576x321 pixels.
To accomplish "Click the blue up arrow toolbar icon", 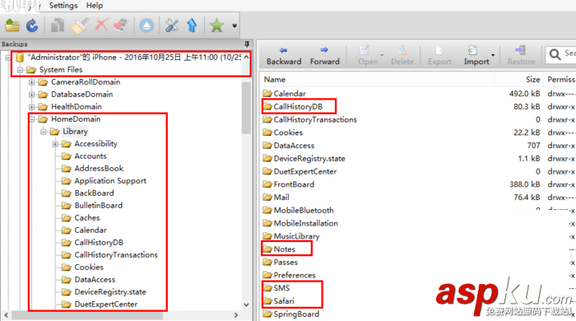I will tap(192, 26).
